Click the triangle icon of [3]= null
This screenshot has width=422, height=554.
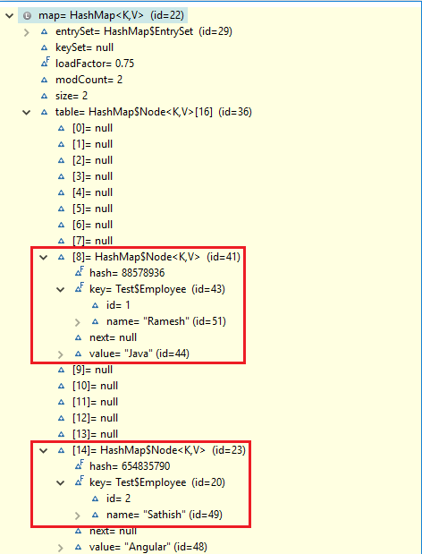point(62,176)
